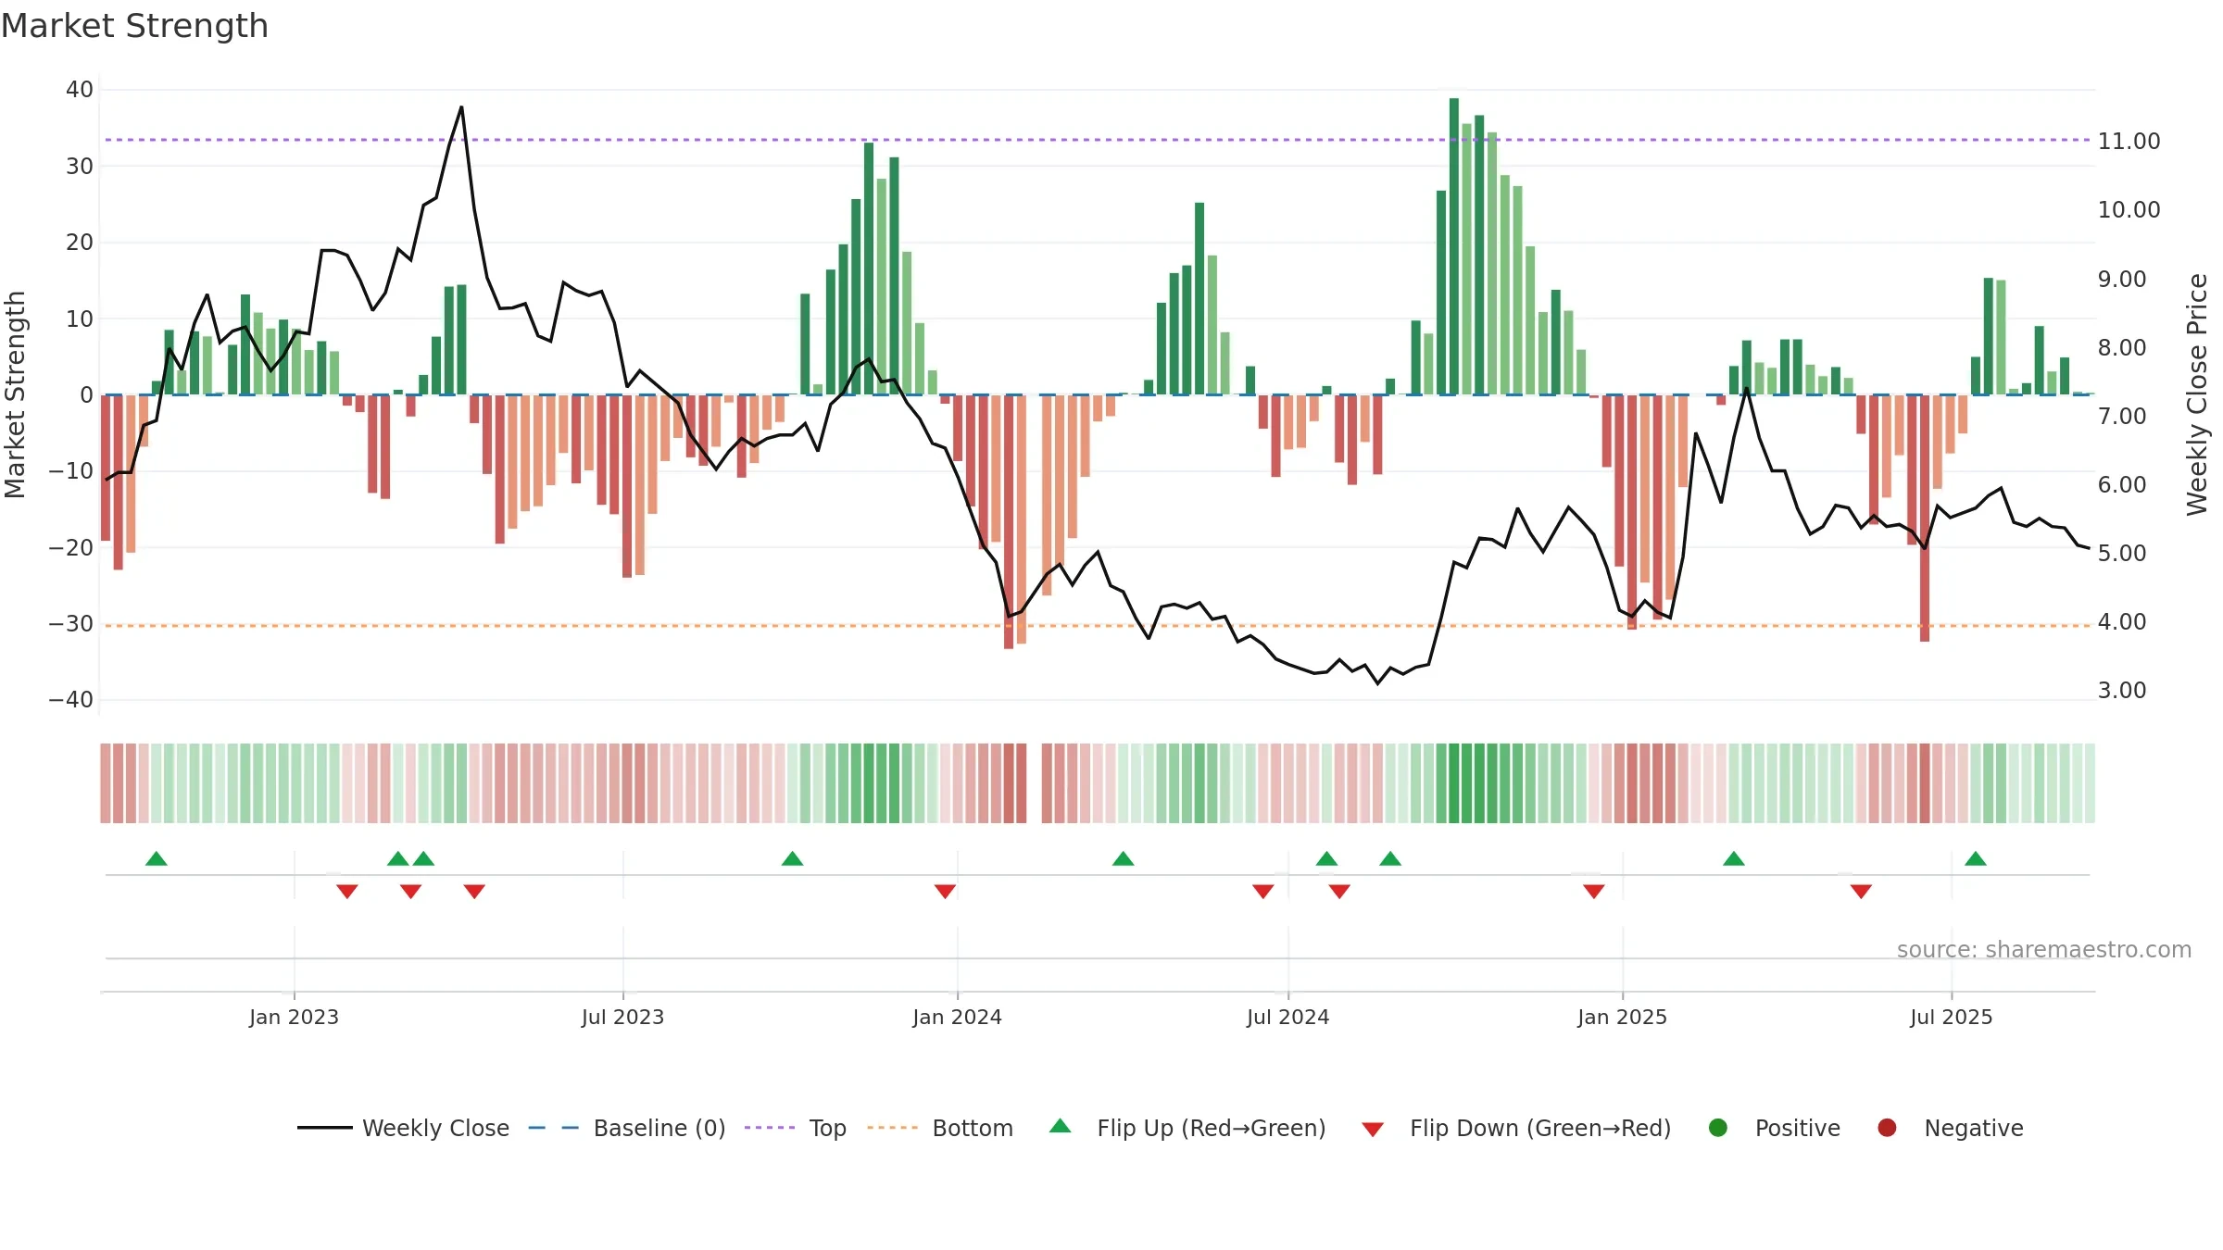Click the flip-down triangle just before Jan 2024
This screenshot has width=2223, height=1250.
tap(945, 892)
